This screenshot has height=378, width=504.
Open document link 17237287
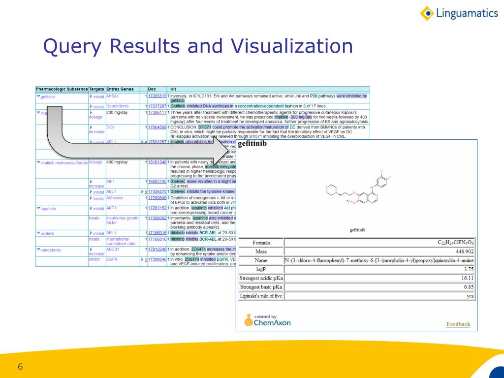click(x=157, y=106)
